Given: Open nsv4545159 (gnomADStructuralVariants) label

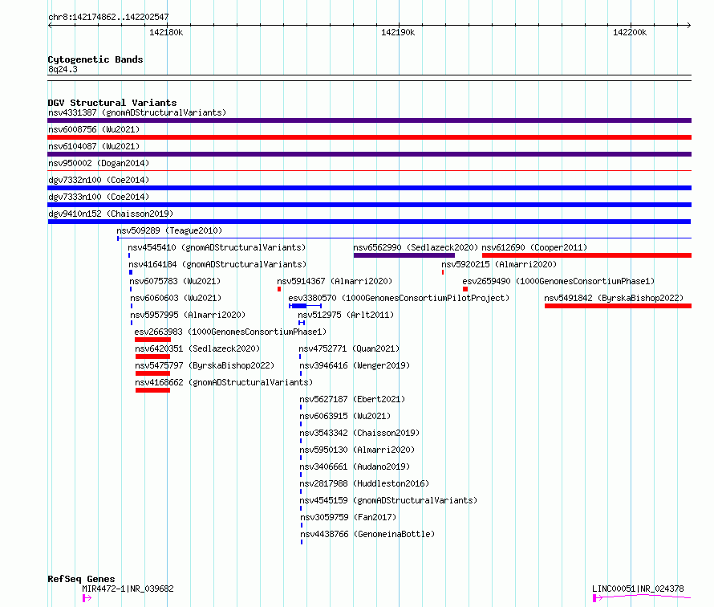Looking at the screenshot, I should 388,500.
